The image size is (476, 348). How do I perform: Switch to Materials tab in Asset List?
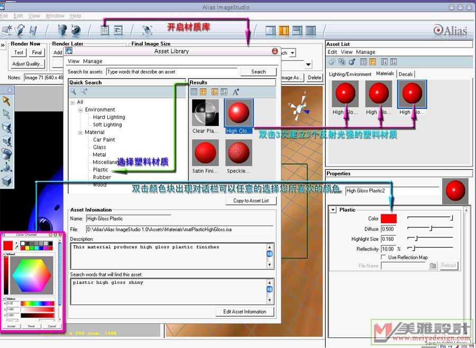(x=385, y=74)
